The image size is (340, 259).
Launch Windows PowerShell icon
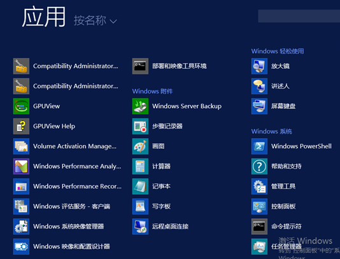click(259, 146)
